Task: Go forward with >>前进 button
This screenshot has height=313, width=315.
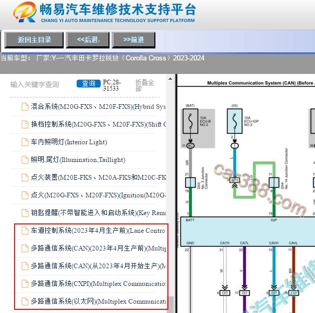Action: point(134,40)
